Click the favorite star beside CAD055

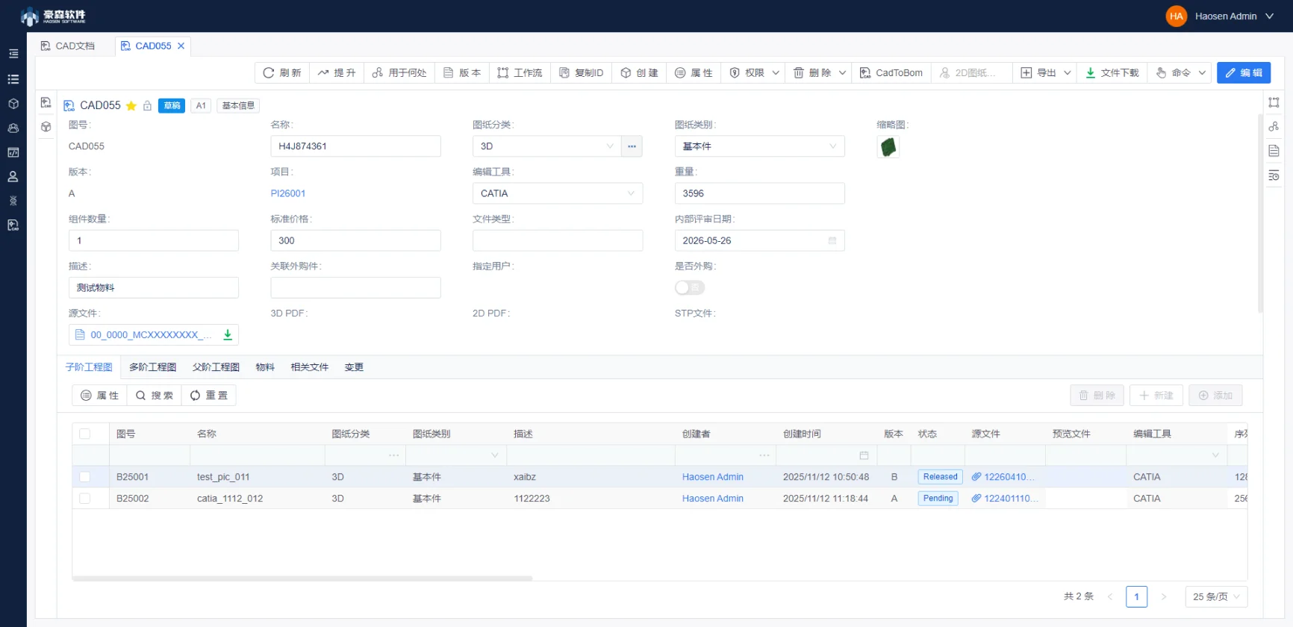pyautogui.click(x=131, y=106)
